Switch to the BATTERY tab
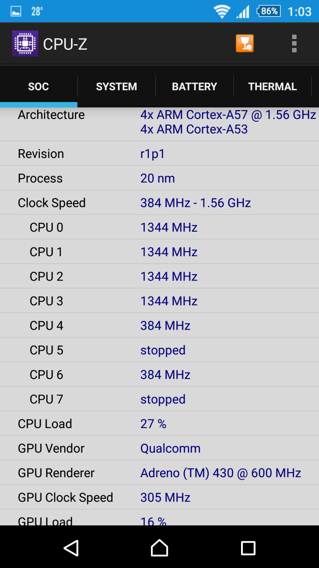This screenshot has width=319, height=568. (195, 87)
